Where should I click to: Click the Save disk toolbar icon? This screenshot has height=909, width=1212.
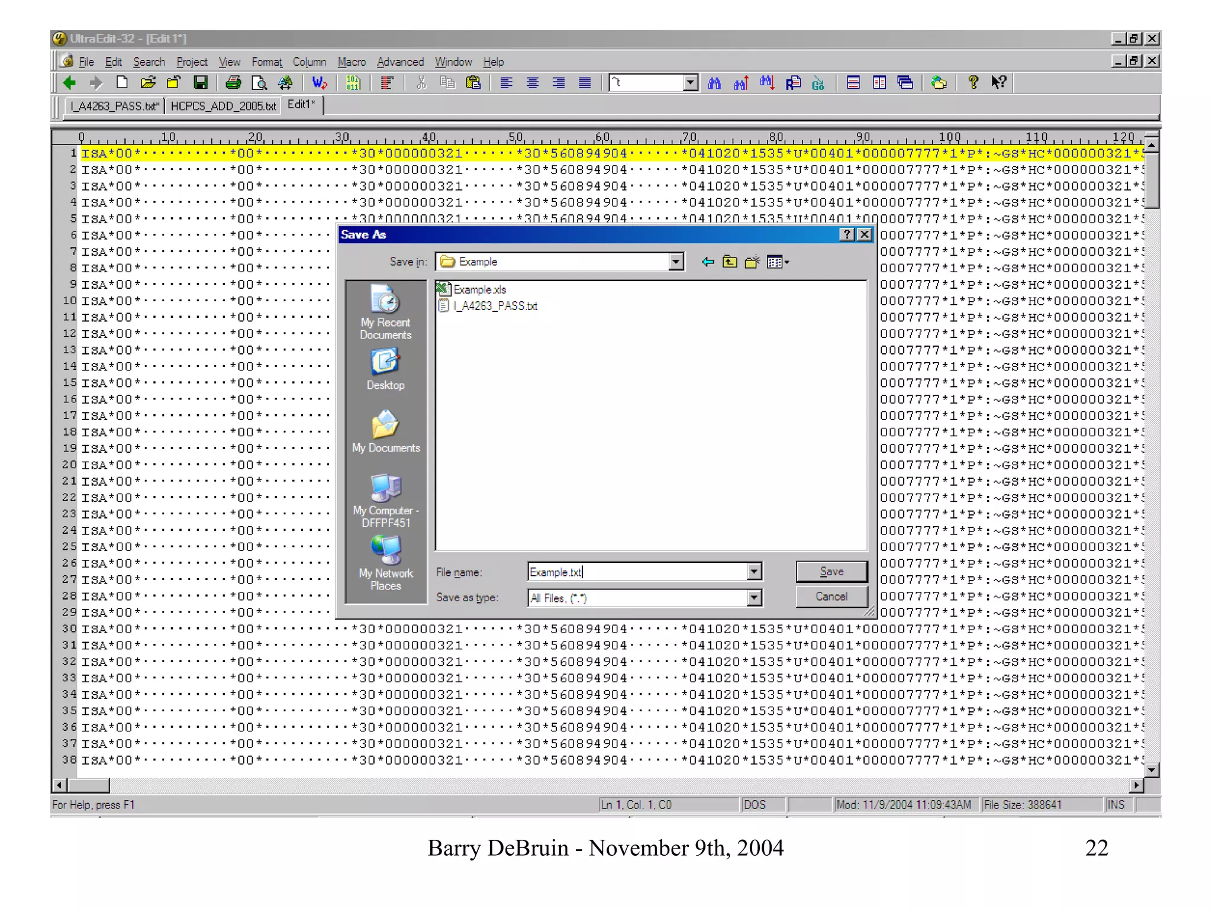(201, 83)
